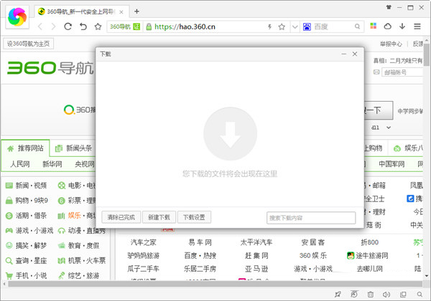This screenshot has width=431, height=301.
Task: Click the favorites star beside refresh
Action: point(98,27)
